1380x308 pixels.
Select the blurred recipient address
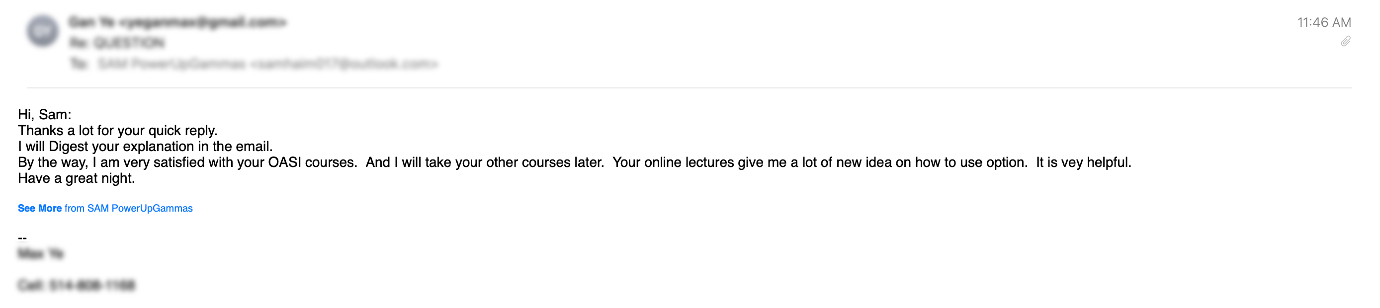[268, 64]
